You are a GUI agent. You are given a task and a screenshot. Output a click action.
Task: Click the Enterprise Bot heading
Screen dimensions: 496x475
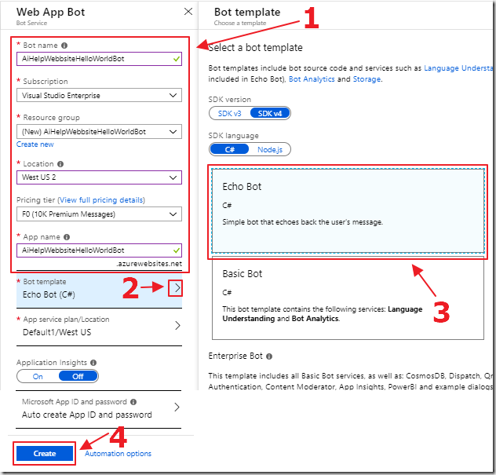pos(235,356)
